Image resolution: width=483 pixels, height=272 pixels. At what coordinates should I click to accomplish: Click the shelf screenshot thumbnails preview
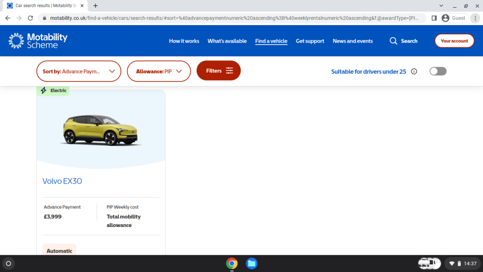429,263
